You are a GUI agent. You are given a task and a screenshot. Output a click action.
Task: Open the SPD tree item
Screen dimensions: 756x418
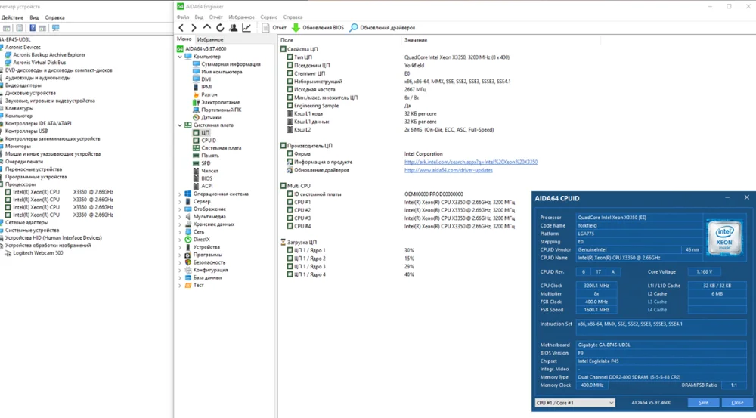pos(206,163)
